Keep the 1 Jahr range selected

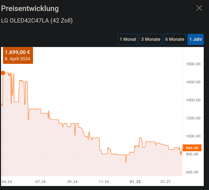coord(195,39)
